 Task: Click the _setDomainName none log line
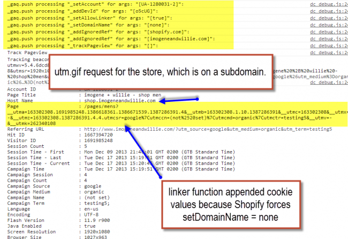pyautogui.click(x=88, y=25)
